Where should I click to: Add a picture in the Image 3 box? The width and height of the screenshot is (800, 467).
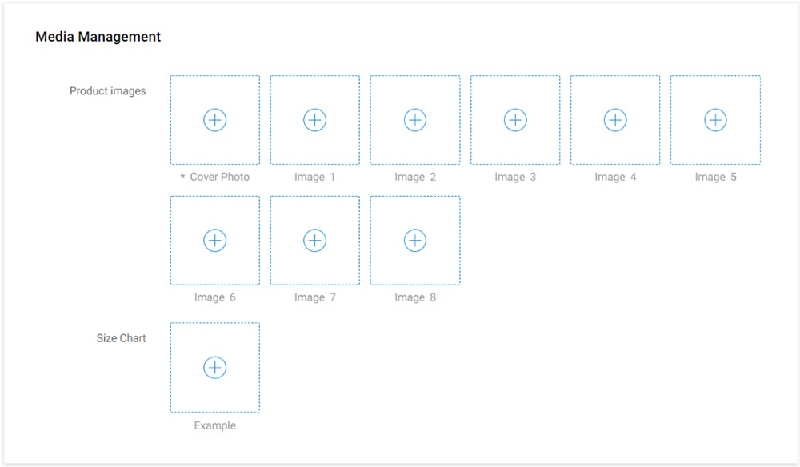click(x=515, y=120)
